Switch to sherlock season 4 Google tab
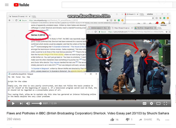 tap(99, 28)
